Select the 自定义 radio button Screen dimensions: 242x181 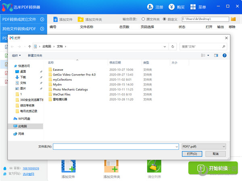(x=165, y=19)
